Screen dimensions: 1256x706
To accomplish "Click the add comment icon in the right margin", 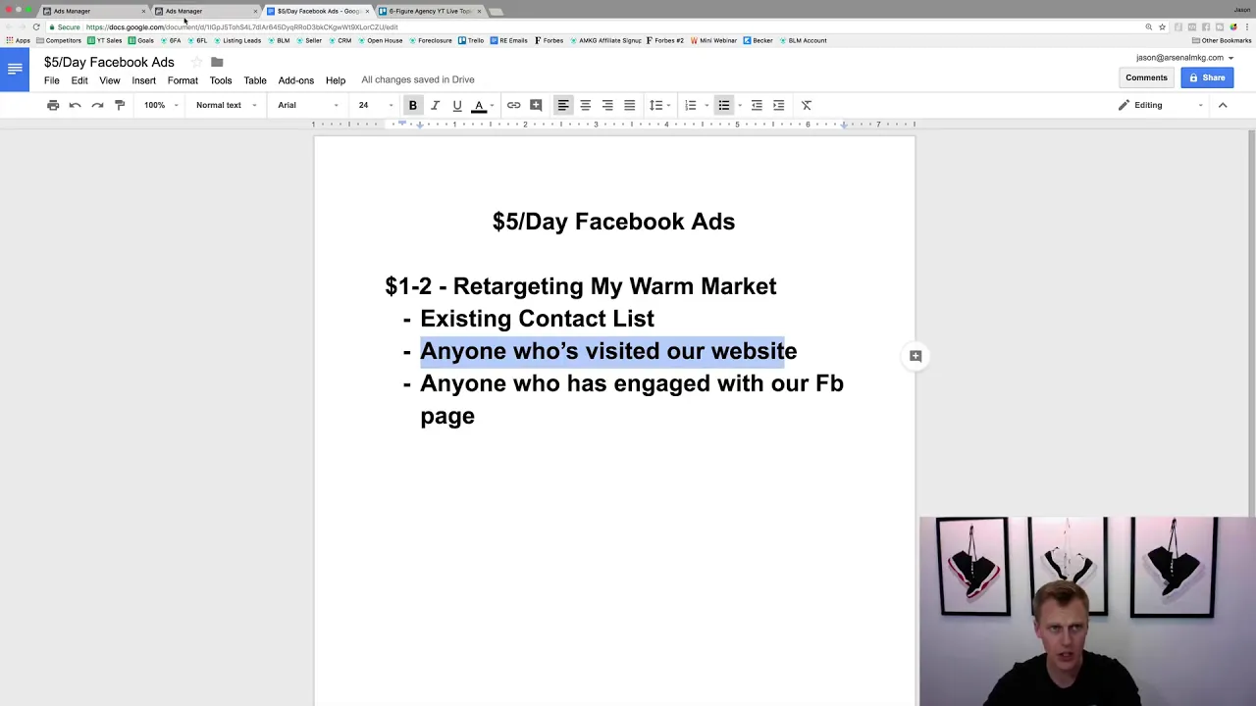I will pos(916,356).
